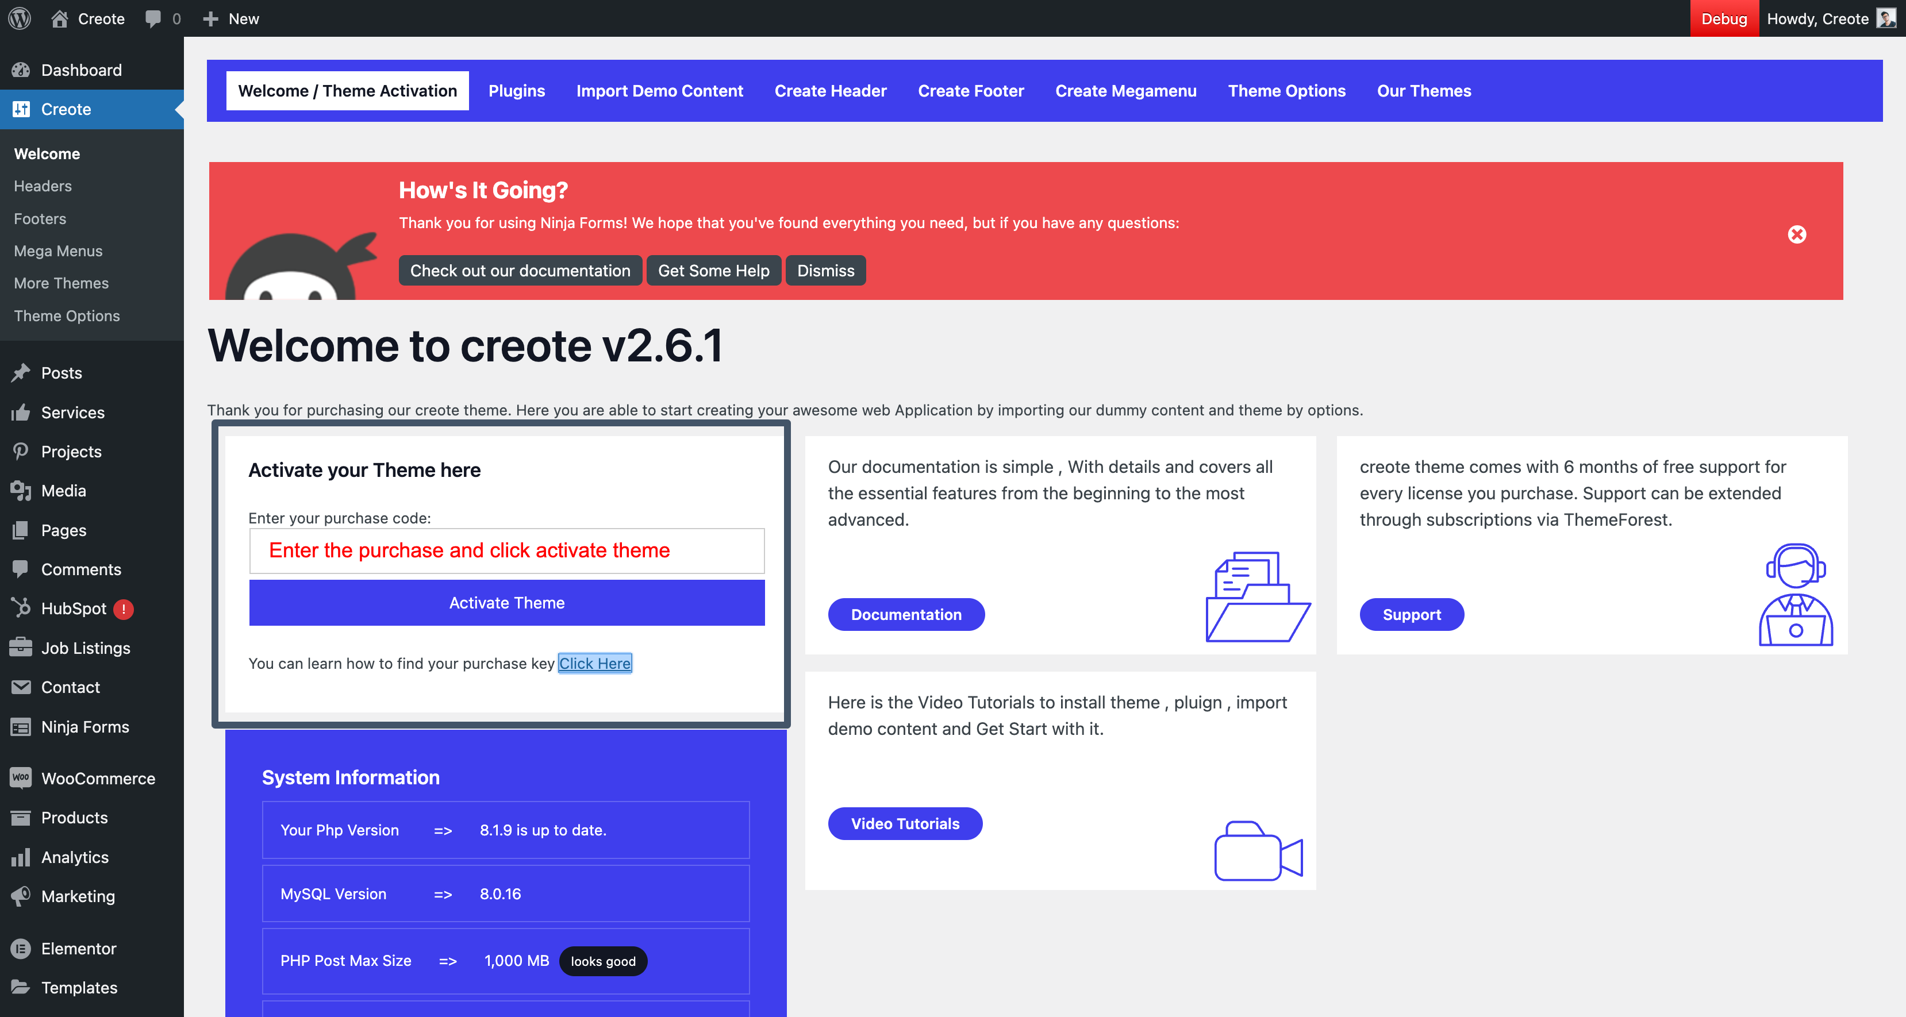The height and width of the screenshot is (1017, 1906).
Task: Click the Posts pin icon
Action: click(x=21, y=373)
